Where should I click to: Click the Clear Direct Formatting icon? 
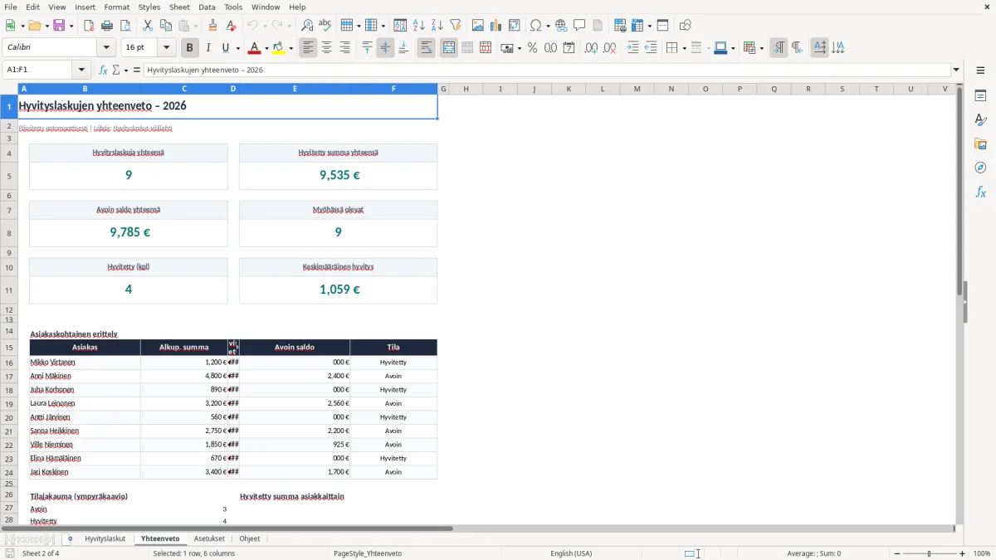[x=232, y=26]
